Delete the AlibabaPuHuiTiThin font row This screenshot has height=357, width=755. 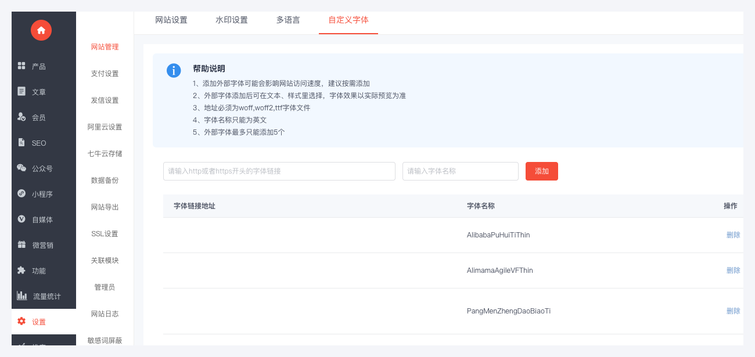[x=734, y=235]
